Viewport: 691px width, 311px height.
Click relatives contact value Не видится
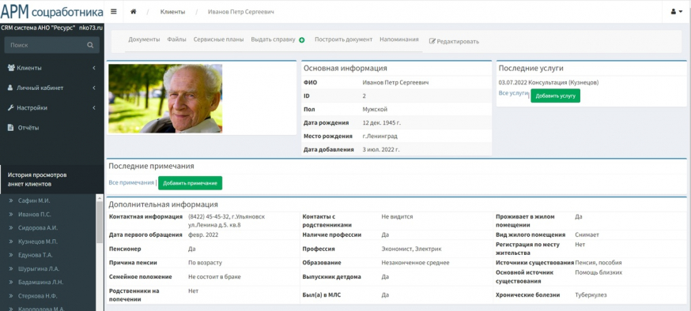point(397,217)
